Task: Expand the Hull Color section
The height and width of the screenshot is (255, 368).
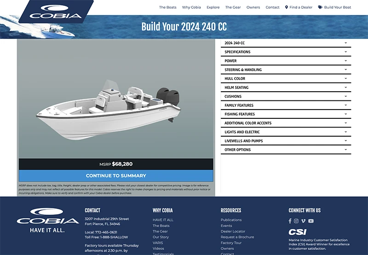Action: [x=286, y=78]
